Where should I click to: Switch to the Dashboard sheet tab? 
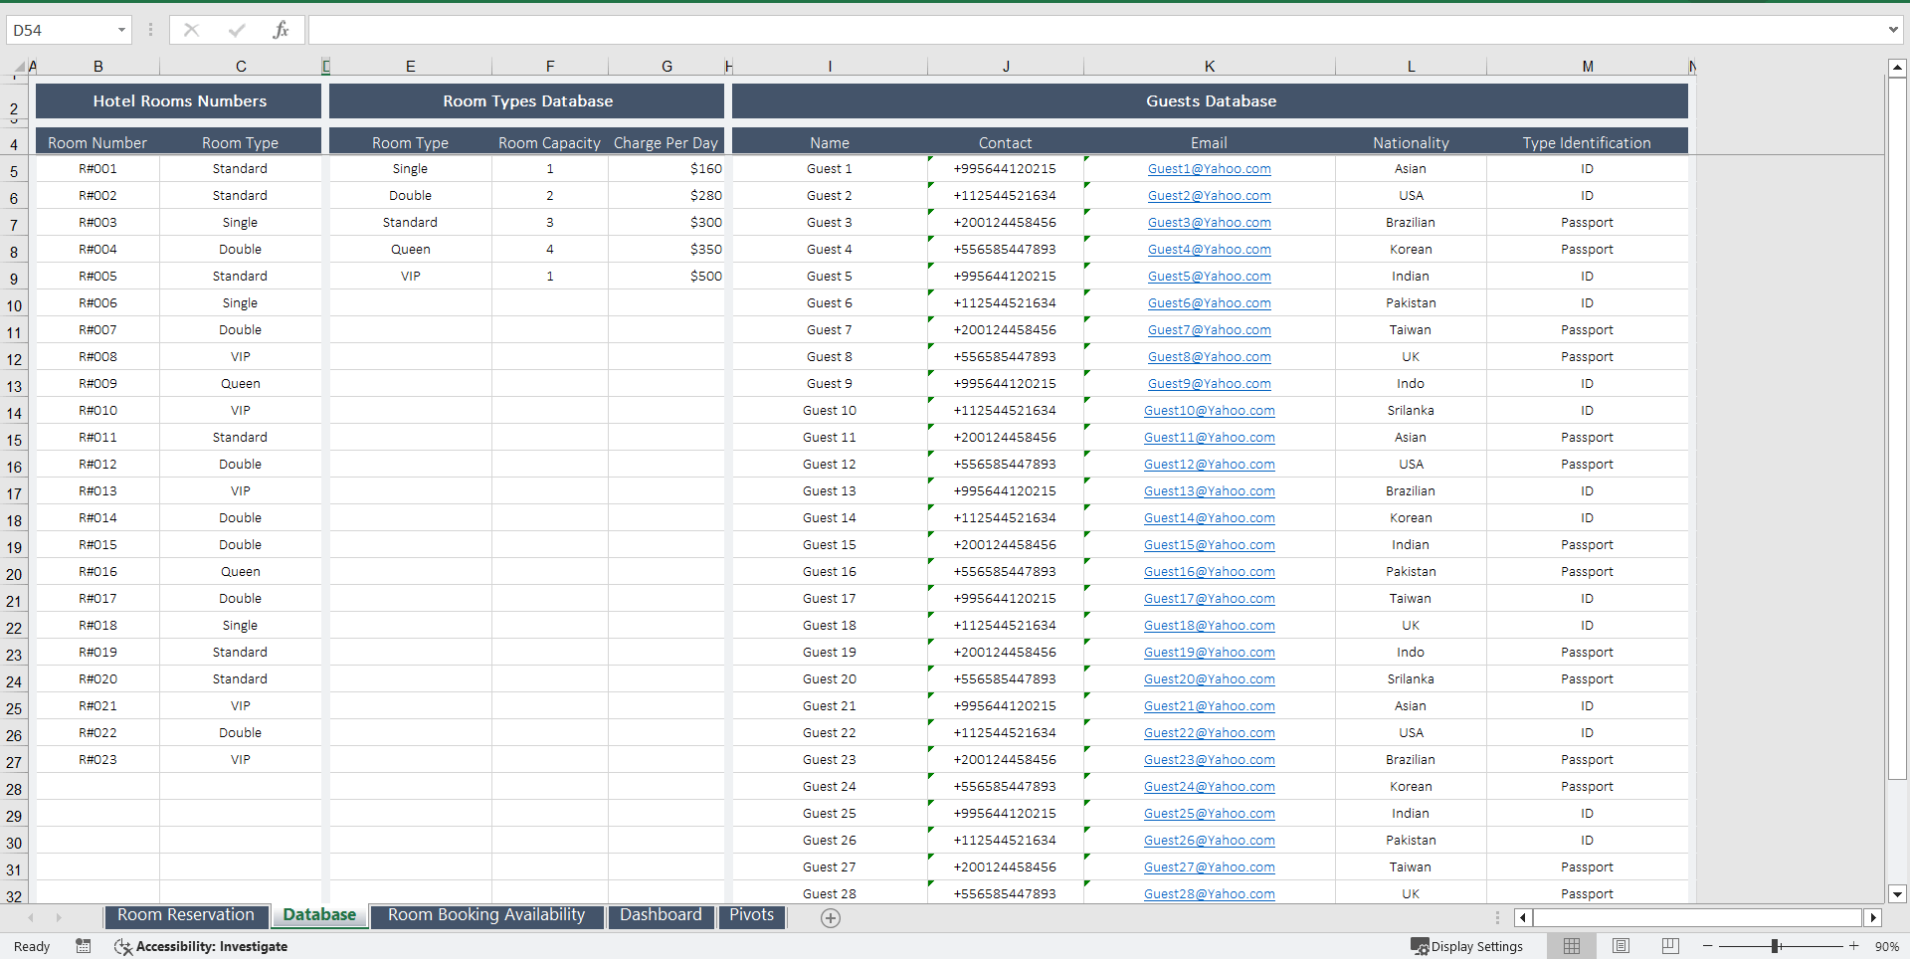click(661, 914)
